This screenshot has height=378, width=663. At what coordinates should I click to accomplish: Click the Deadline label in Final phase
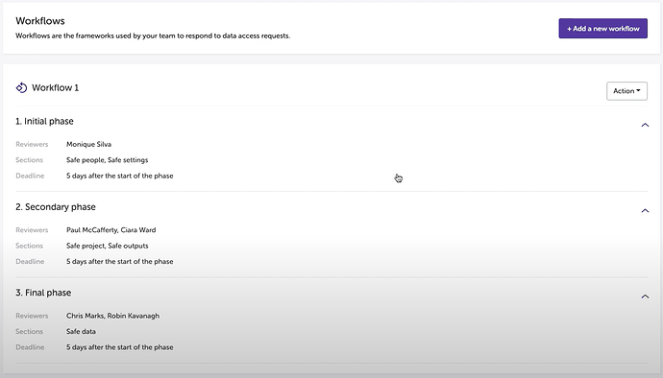tap(30, 347)
